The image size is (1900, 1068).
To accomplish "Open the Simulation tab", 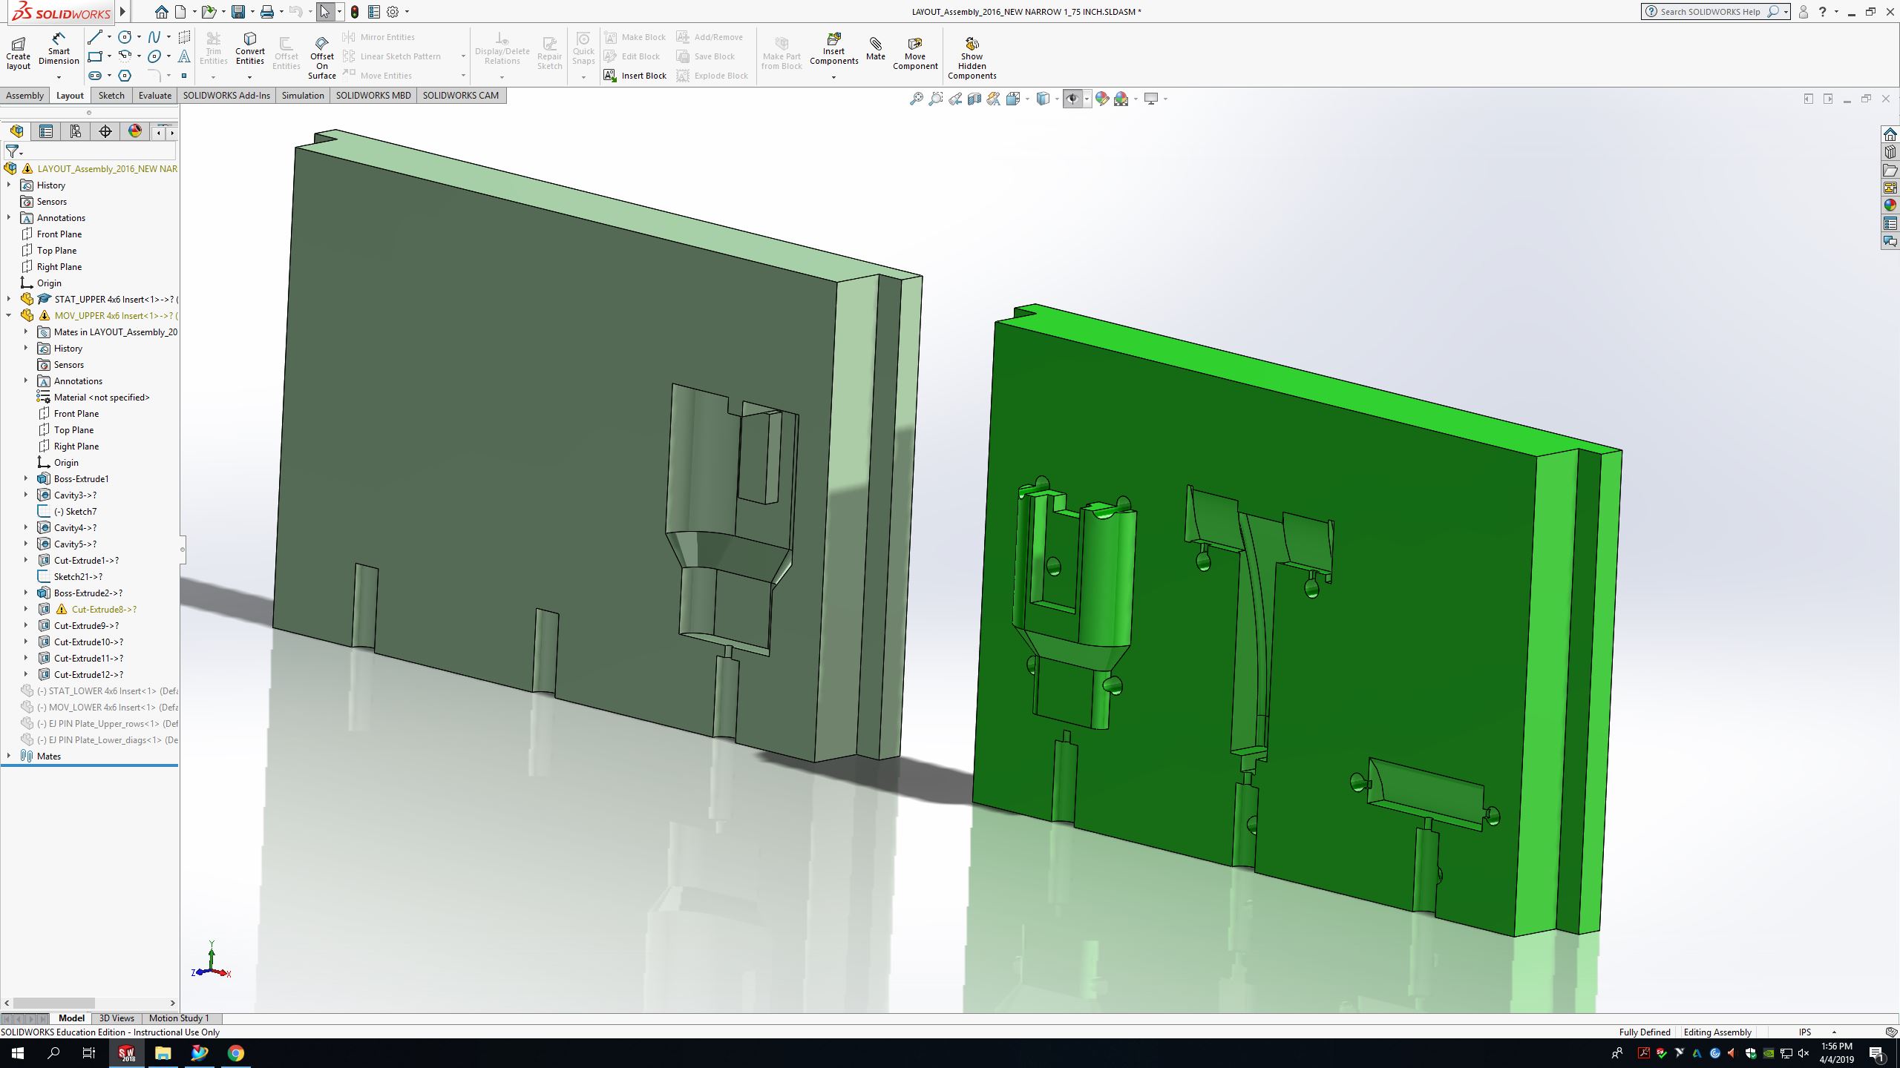I will click(303, 95).
